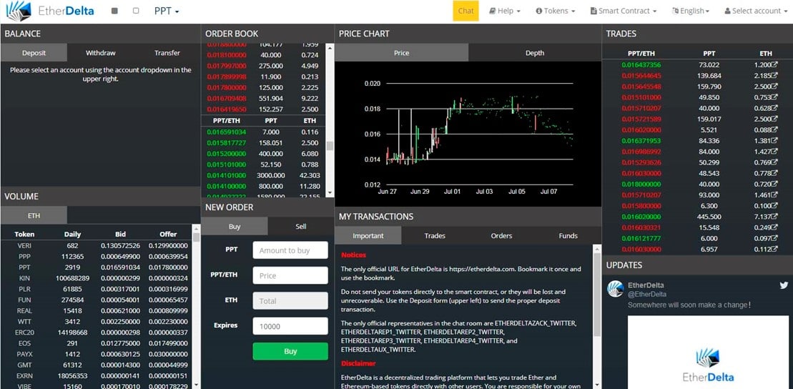Click the buy order priced 0.016591034

263,132
